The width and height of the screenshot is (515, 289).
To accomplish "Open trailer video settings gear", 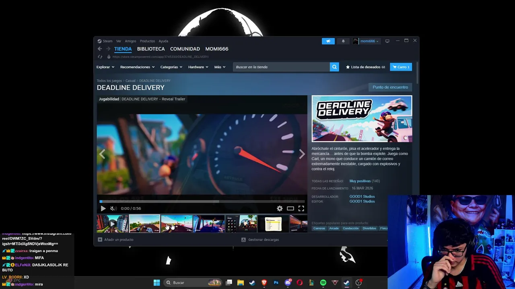I will (280, 208).
